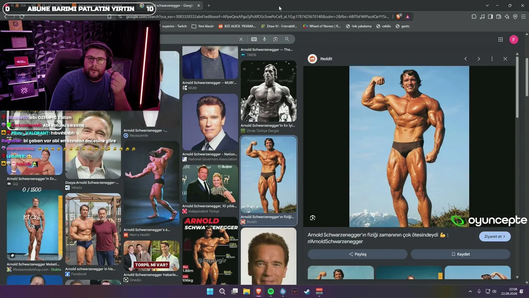529x298 pixels.
Task: Open the Draw It! bookmark
Action: [x=279, y=26]
